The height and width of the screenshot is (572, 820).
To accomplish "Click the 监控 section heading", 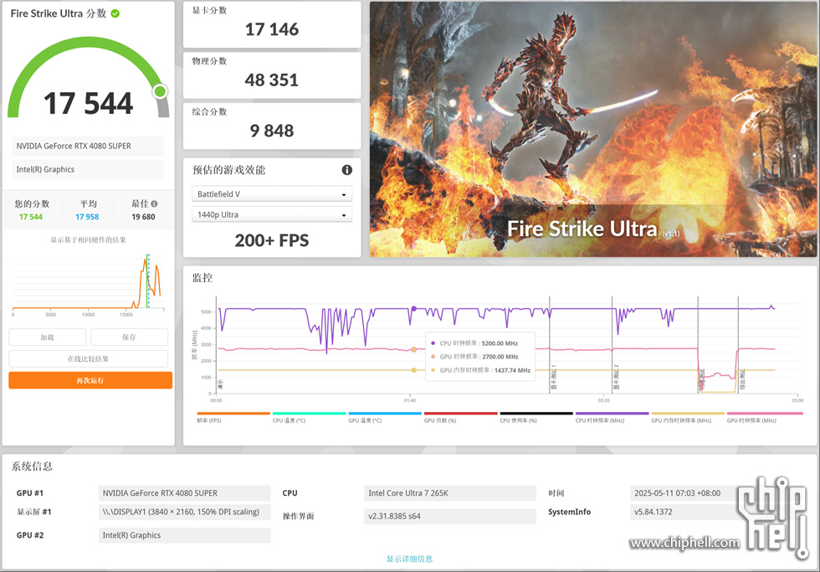I will point(202,278).
